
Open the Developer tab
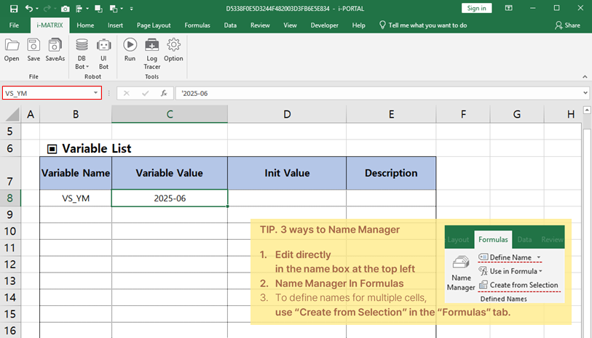pyautogui.click(x=324, y=25)
